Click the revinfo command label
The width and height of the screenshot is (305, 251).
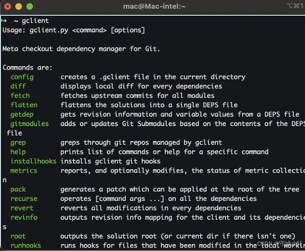click(x=24, y=217)
